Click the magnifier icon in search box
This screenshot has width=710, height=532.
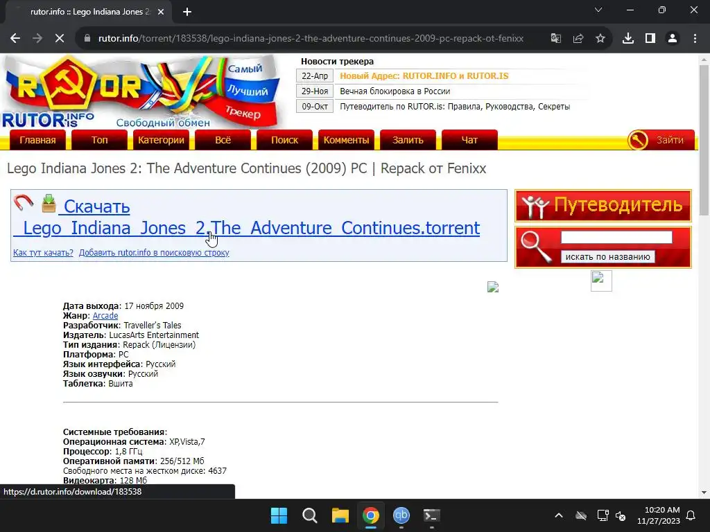pyautogui.click(x=537, y=247)
